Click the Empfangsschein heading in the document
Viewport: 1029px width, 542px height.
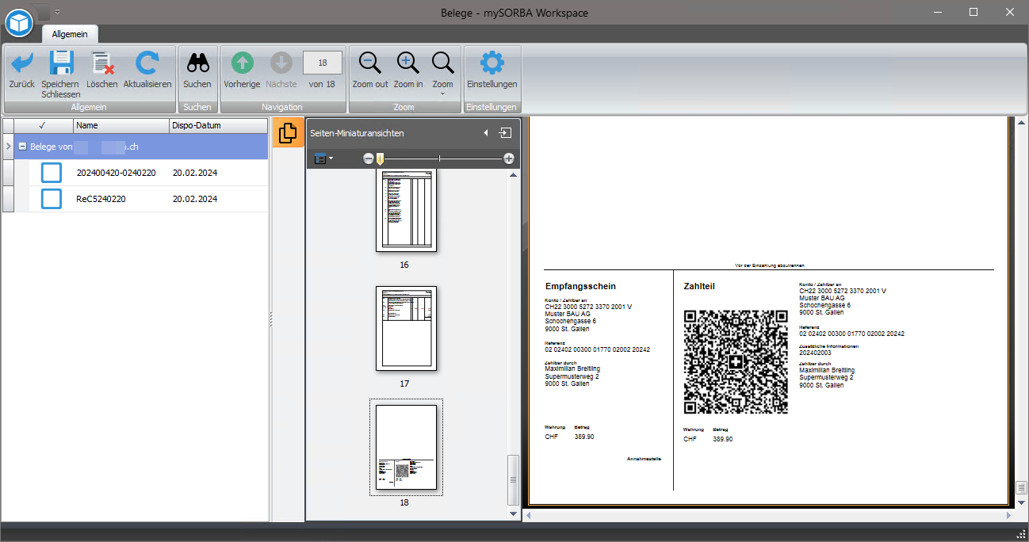(x=580, y=286)
